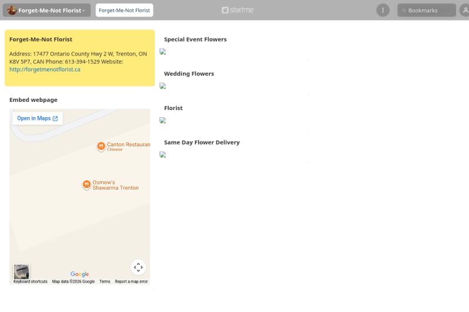Image resolution: width=469 pixels, height=312 pixels.
Task: Click the Forget-Me-Not Florist page avatar
Action: click(12, 10)
